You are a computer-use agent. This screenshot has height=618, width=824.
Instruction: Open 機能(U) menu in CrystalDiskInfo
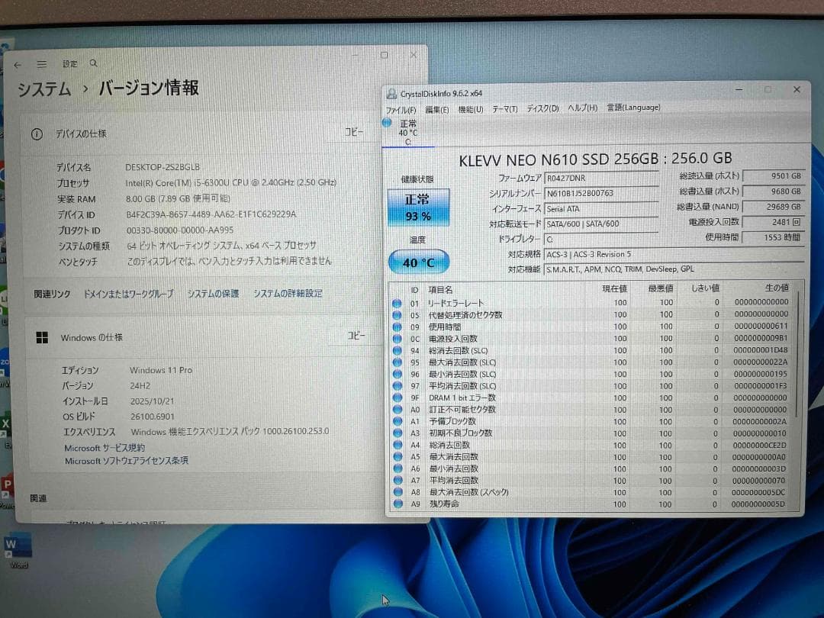(470, 109)
